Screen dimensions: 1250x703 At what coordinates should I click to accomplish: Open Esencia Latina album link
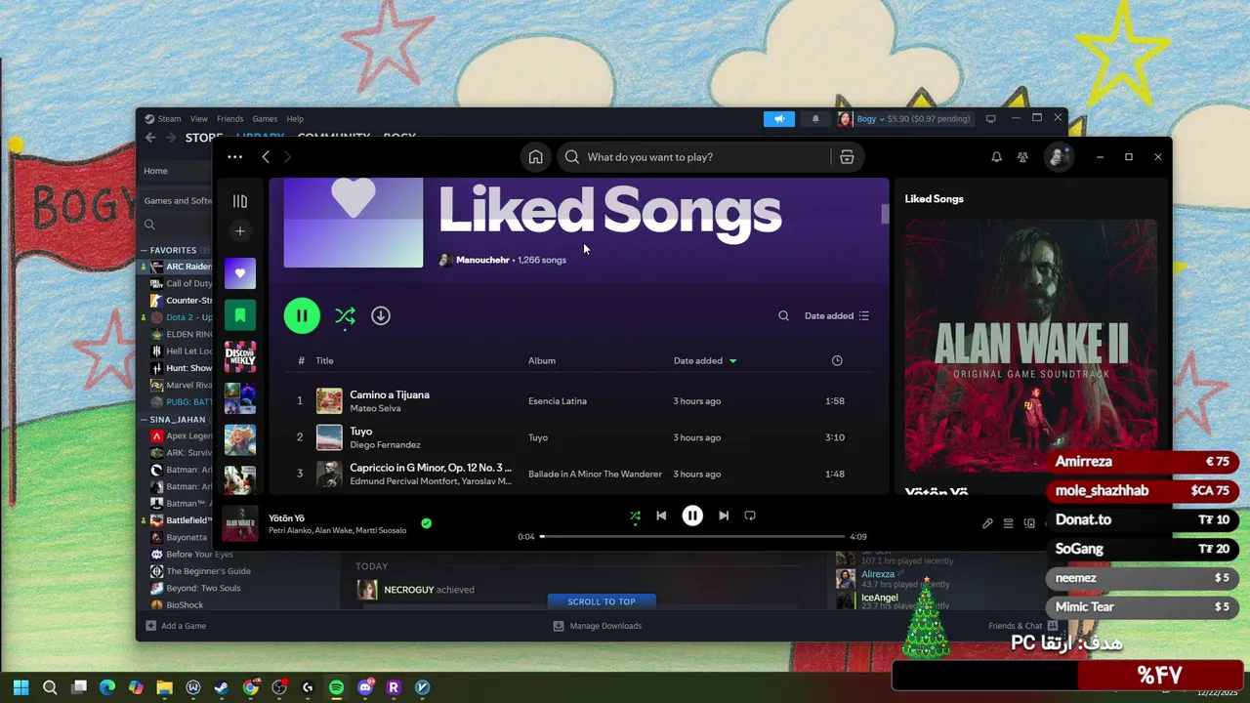(558, 401)
